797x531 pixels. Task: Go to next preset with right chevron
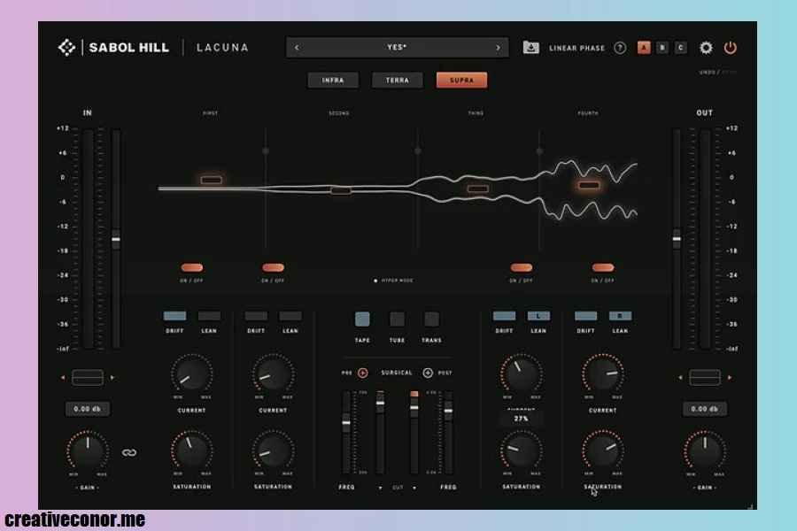[498, 48]
